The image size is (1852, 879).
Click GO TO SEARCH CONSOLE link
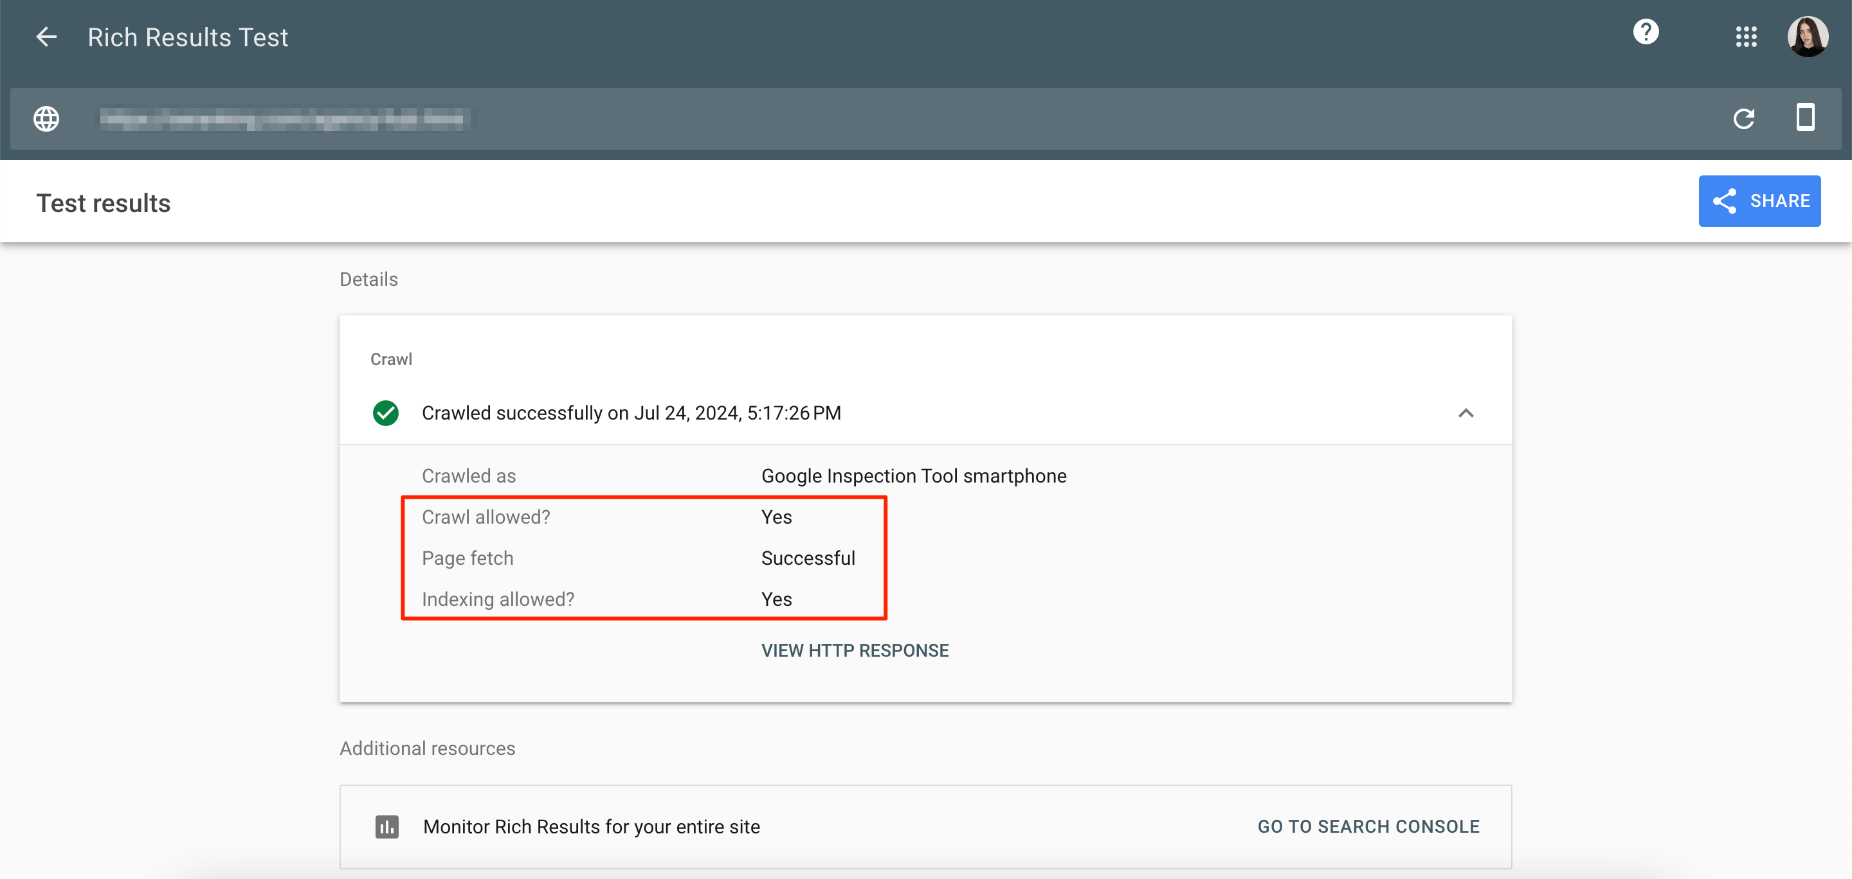[1367, 826]
